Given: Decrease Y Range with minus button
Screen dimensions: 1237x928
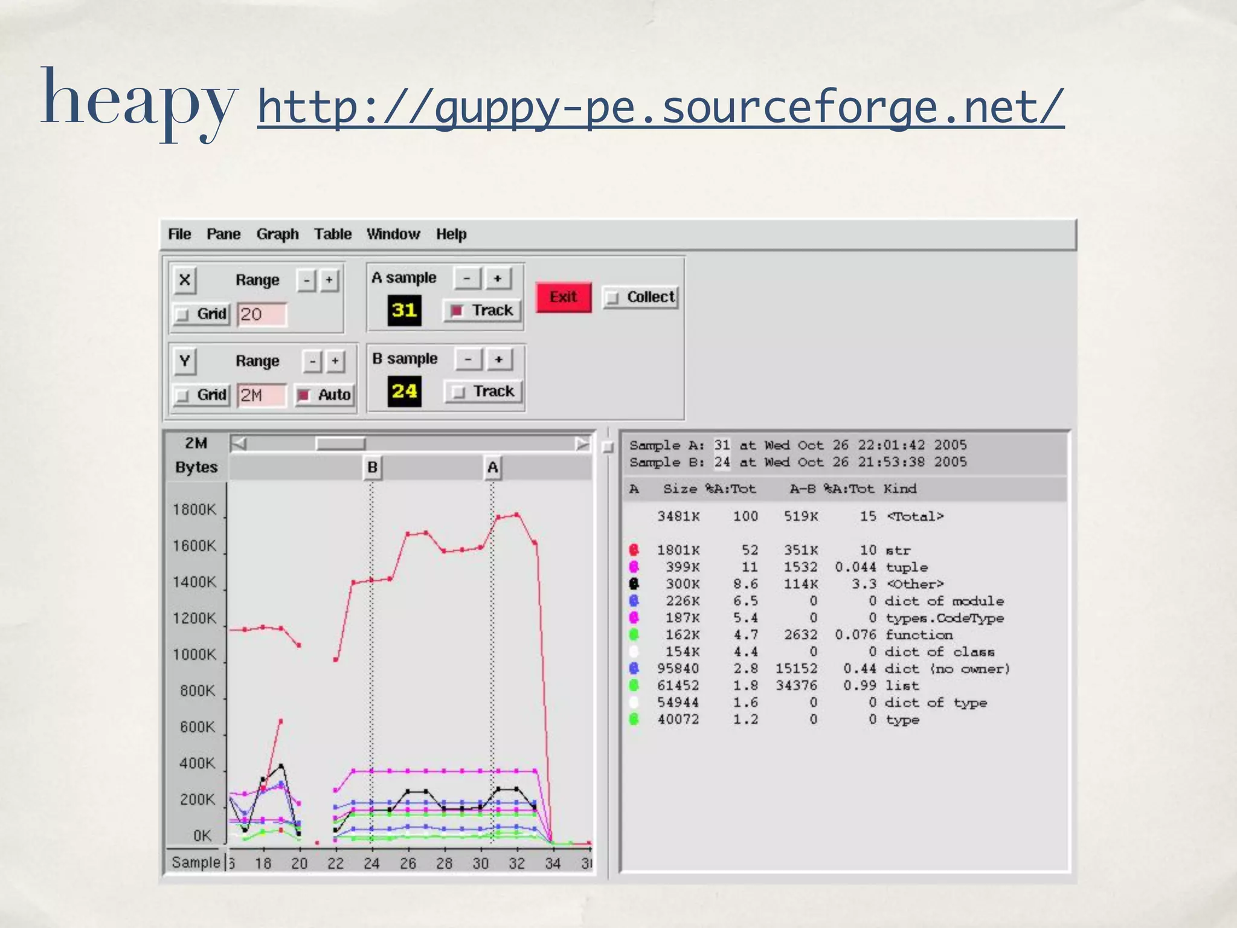Looking at the screenshot, I should [312, 361].
